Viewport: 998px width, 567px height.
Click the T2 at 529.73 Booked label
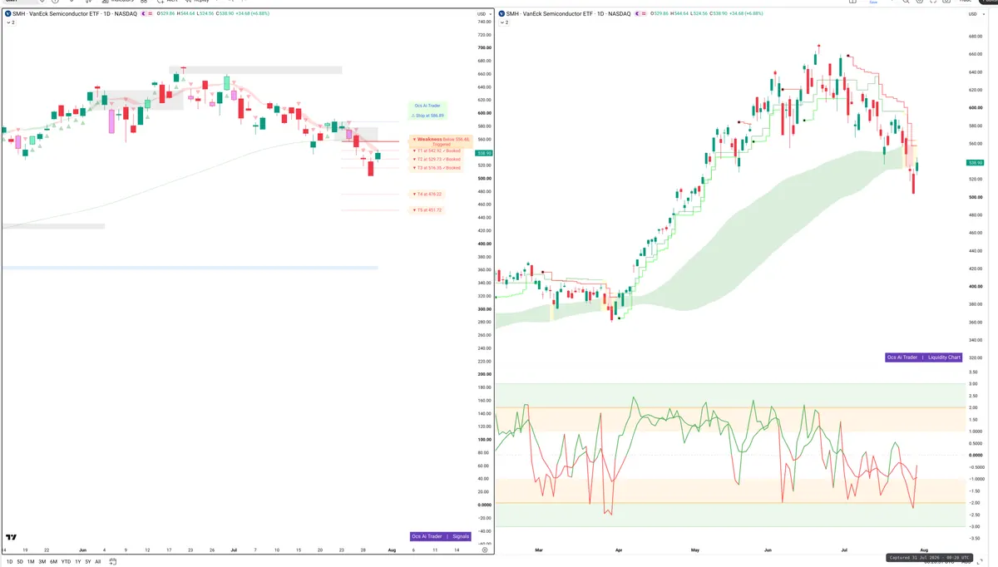click(437, 159)
